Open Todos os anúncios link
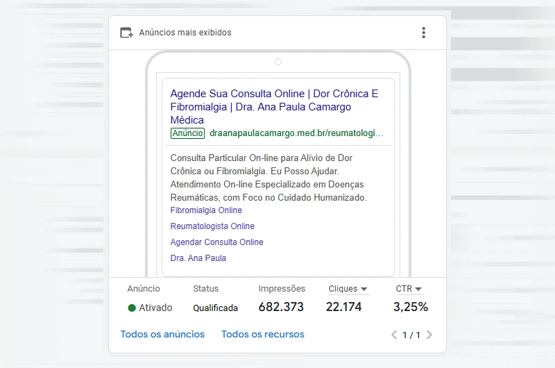 162,334
